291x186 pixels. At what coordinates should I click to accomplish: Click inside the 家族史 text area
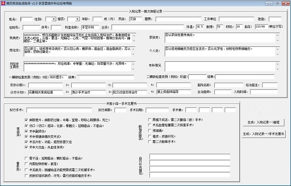coord(220,37)
